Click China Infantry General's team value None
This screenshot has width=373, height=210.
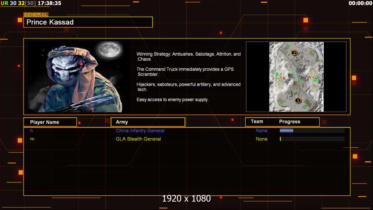(x=261, y=131)
